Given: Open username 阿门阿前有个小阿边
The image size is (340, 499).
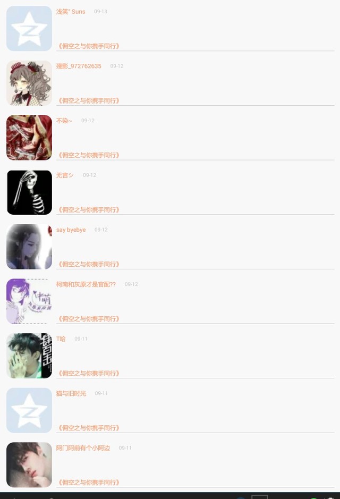Looking at the screenshot, I should [x=83, y=448].
